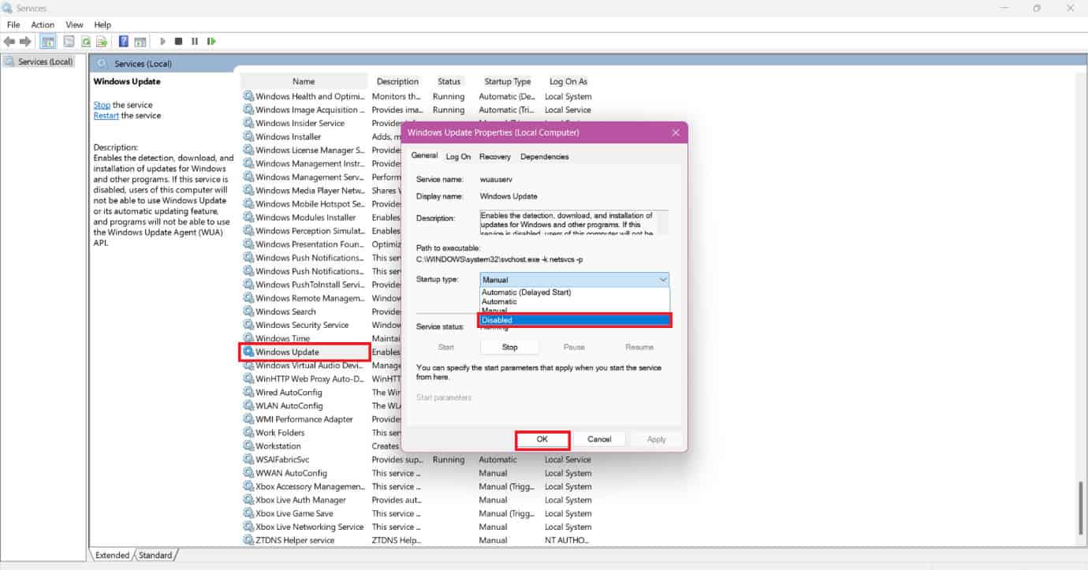The width and height of the screenshot is (1088, 570).
Task: Toggle the Show/Hide Action Pane toolbar icon
Action: [140, 42]
